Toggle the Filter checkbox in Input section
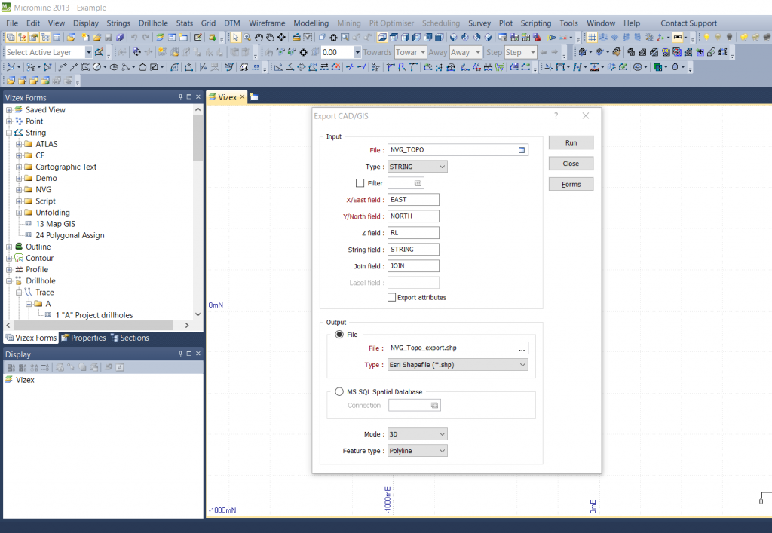772x533 pixels. tap(359, 182)
